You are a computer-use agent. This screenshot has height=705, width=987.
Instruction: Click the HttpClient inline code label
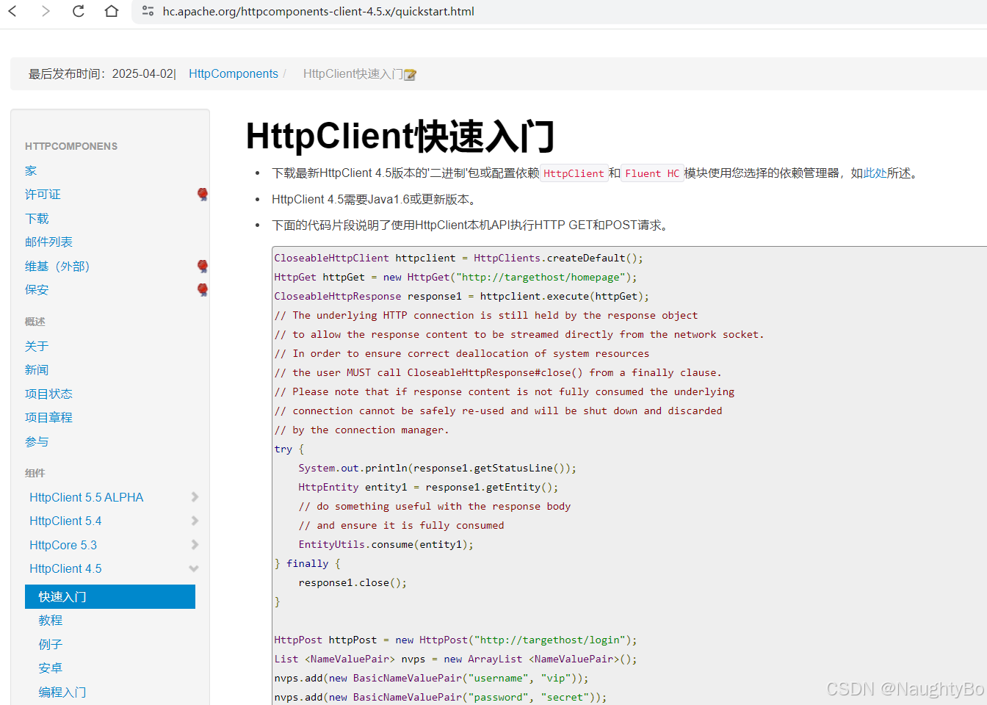574,173
